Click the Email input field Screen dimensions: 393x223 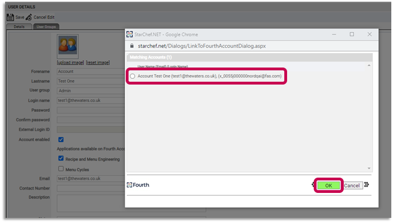click(91, 179)
